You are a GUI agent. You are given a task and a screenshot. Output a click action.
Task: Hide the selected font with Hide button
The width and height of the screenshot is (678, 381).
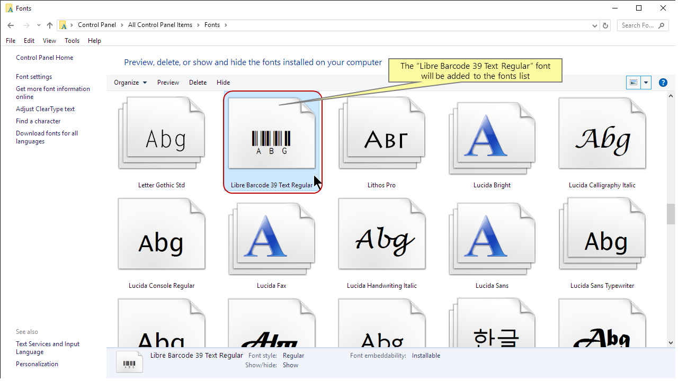[223, 83]
